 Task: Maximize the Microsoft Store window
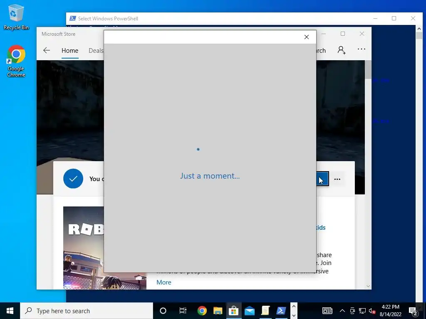(343, 34)
